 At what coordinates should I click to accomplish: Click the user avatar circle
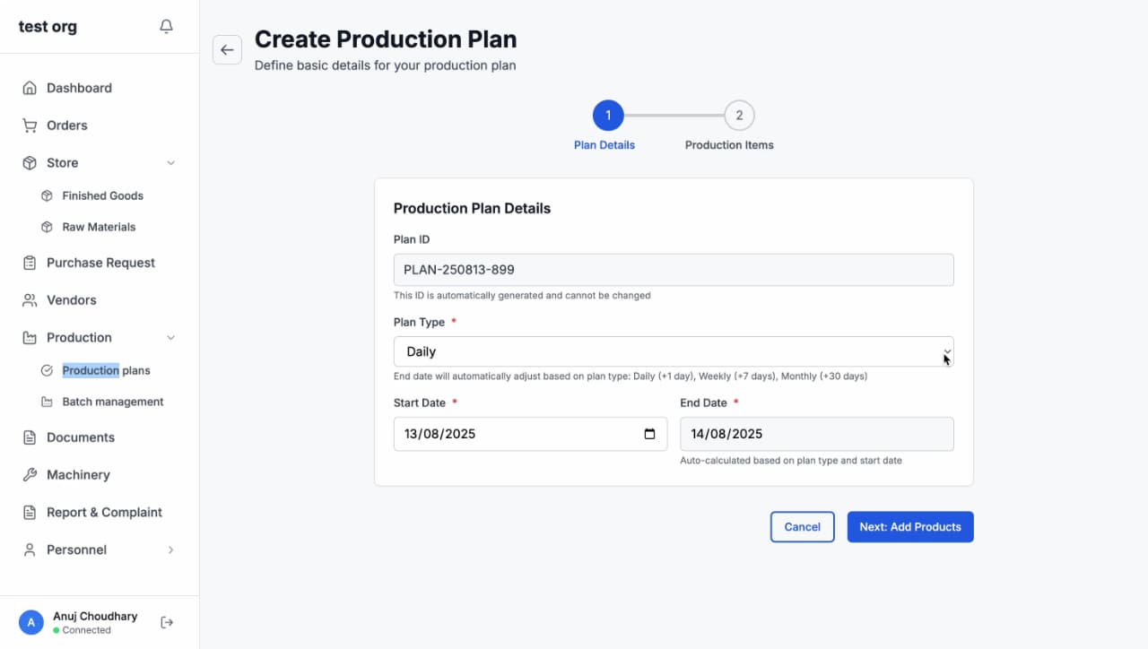point(31,622)
